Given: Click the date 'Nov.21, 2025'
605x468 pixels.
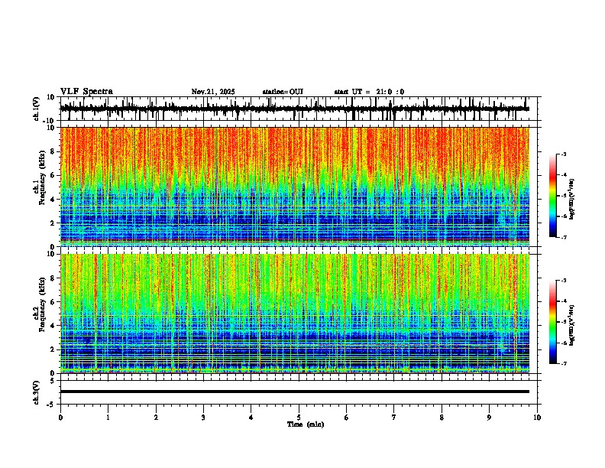Looking at the screenshot, I should (x=213, y=92).
